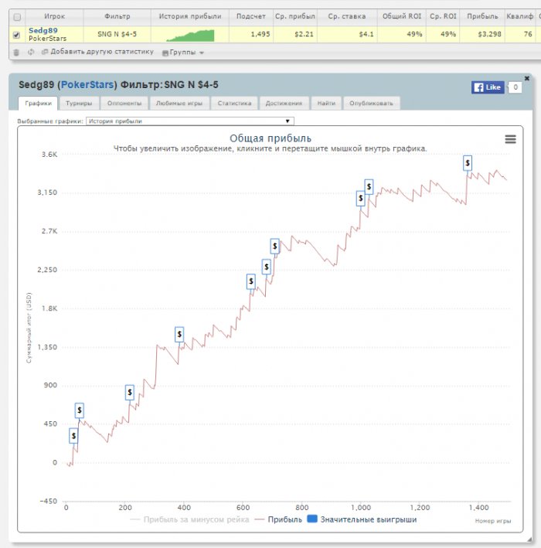
Task: Sort by the Фильтр column header
Action: click(x=117, y=16)
